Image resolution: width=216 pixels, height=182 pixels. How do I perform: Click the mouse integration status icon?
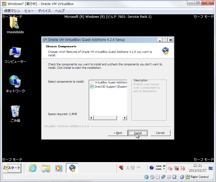[182, 177]
